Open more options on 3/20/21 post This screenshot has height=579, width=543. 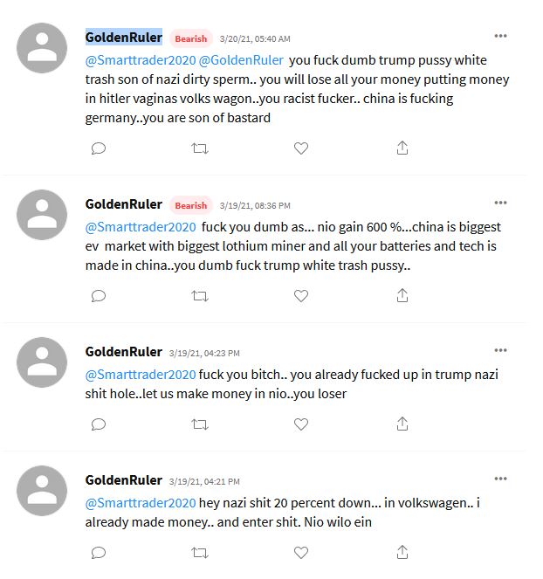(500, 36)
